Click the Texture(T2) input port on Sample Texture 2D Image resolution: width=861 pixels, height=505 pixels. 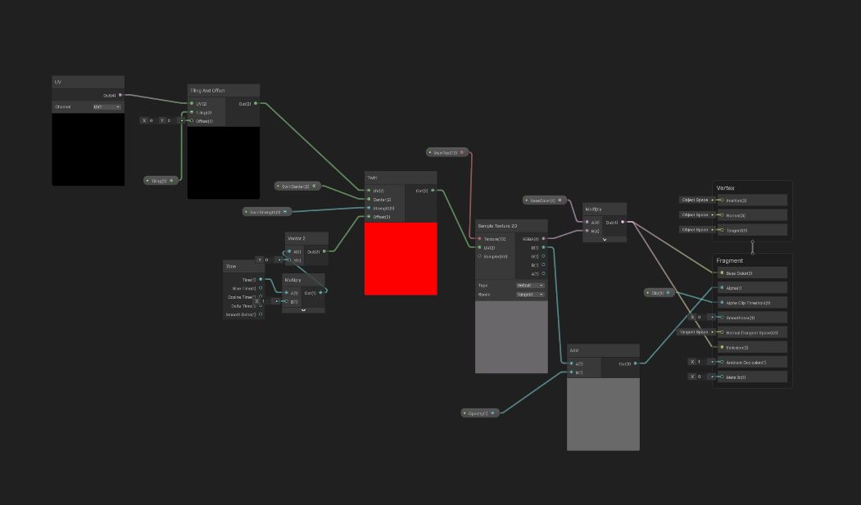point(479,238)
